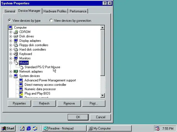Click the help question mark button in title bar

[105, 3]
